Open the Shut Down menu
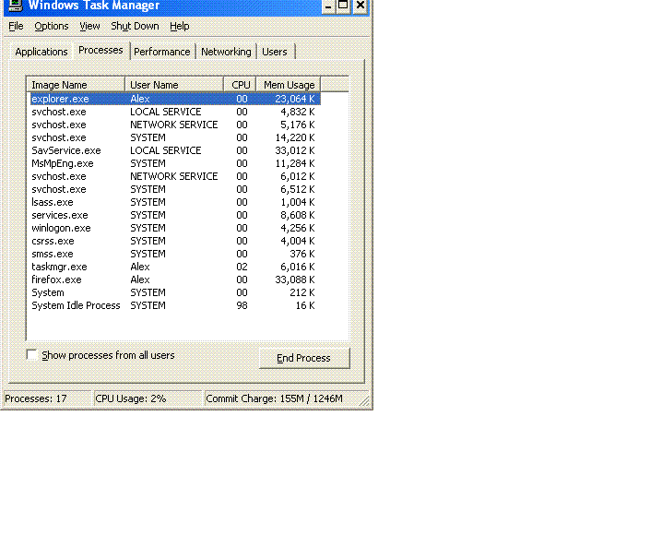662x547 pixels. click(x=135, y=26)
